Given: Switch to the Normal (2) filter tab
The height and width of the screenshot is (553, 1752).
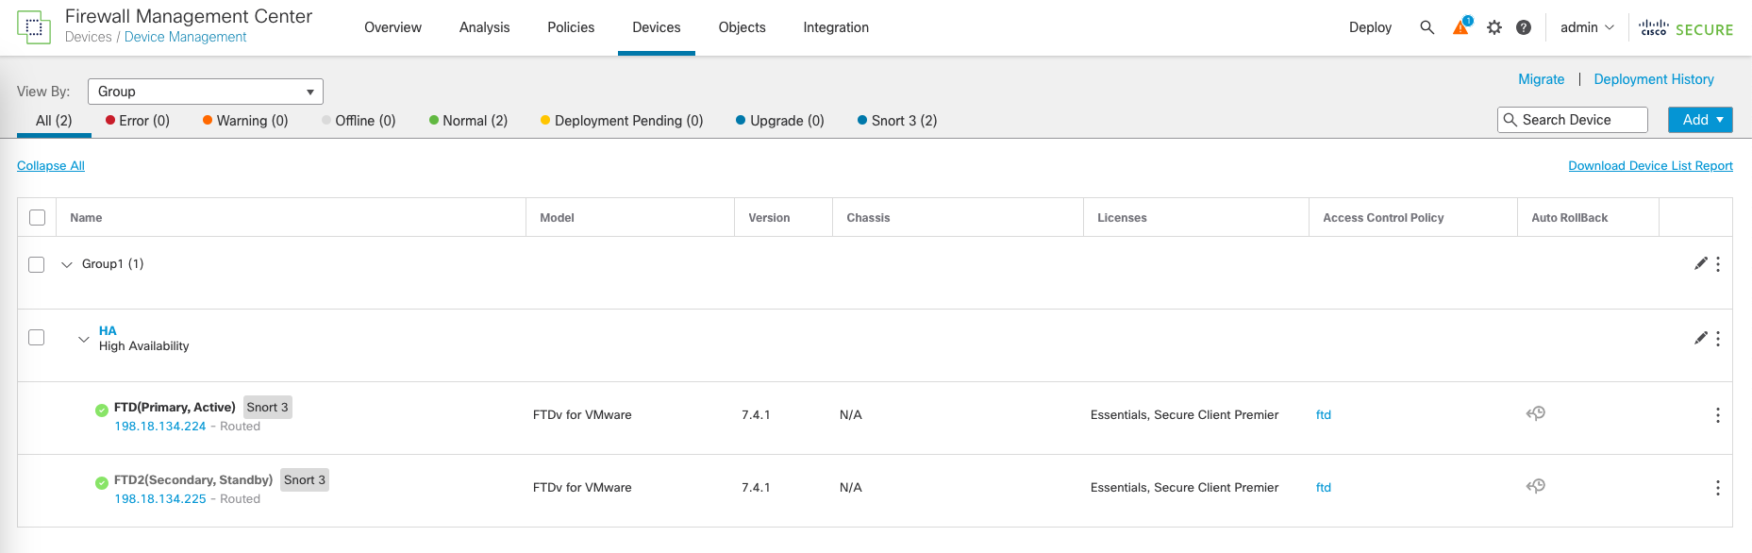Looking at the screenshot, I should [468, 121].
